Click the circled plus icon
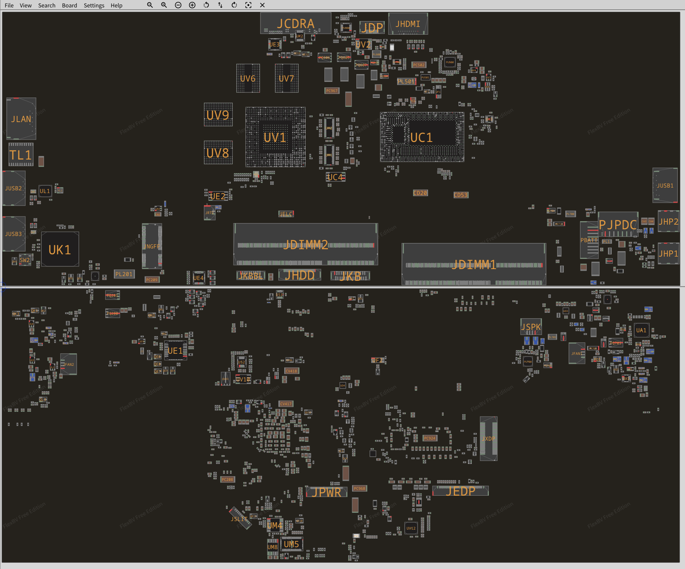This screenshot has width=685, height=569. pyautogui.click(x=192, y=5)
